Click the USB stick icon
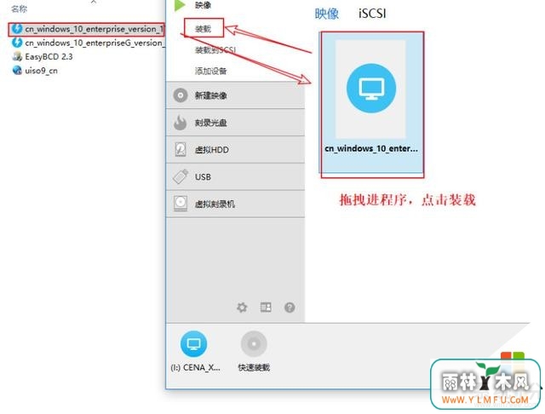Screen dimensions: 545x414 tap(181, 176)
